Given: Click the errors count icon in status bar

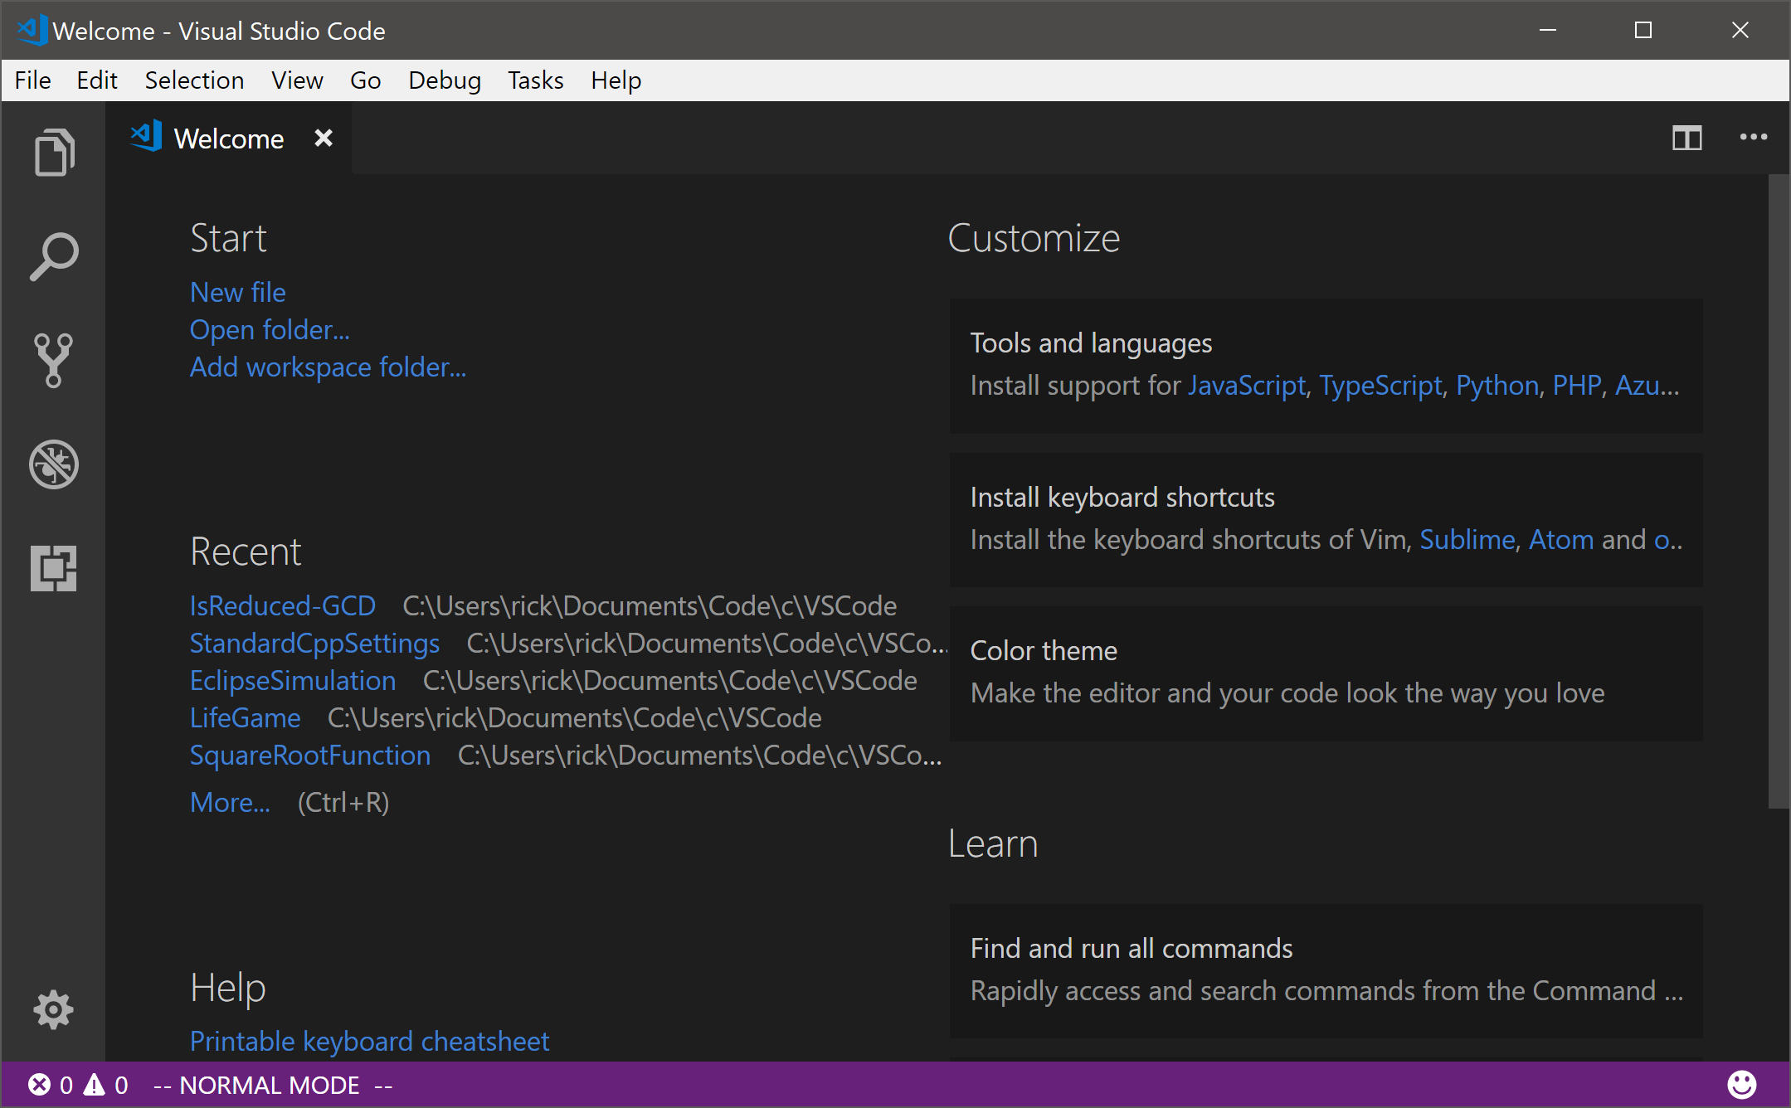Looking at the screenshot, I should [40, 1085].
